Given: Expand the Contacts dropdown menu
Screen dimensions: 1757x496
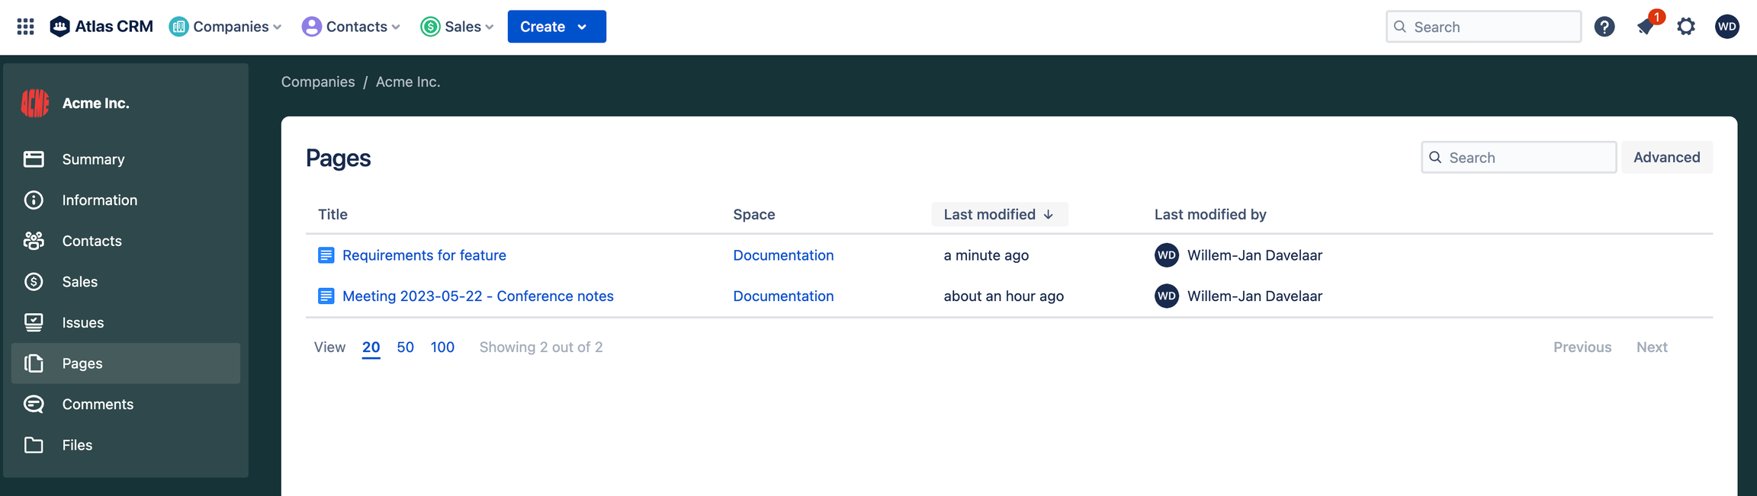Looking at the screenshot, I should pos(352,27).
